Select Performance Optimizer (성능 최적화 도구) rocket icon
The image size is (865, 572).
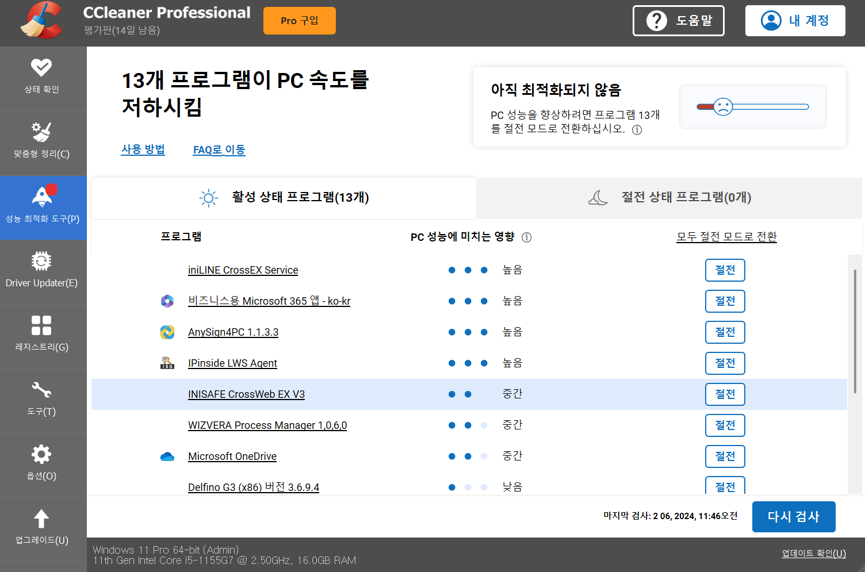[41, 197]
